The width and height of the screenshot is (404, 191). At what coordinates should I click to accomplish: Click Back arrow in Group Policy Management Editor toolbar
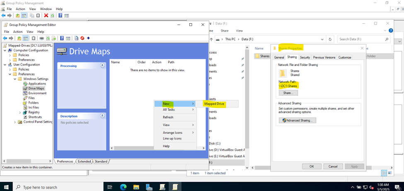[5, 38]
